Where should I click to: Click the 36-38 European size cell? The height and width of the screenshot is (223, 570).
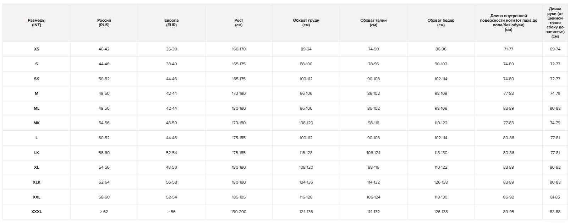[x=171, y=49]
